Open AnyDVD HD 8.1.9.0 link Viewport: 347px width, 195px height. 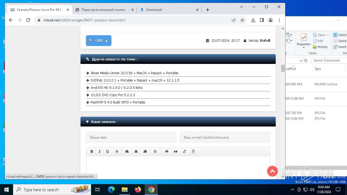[x=116, y=88]
